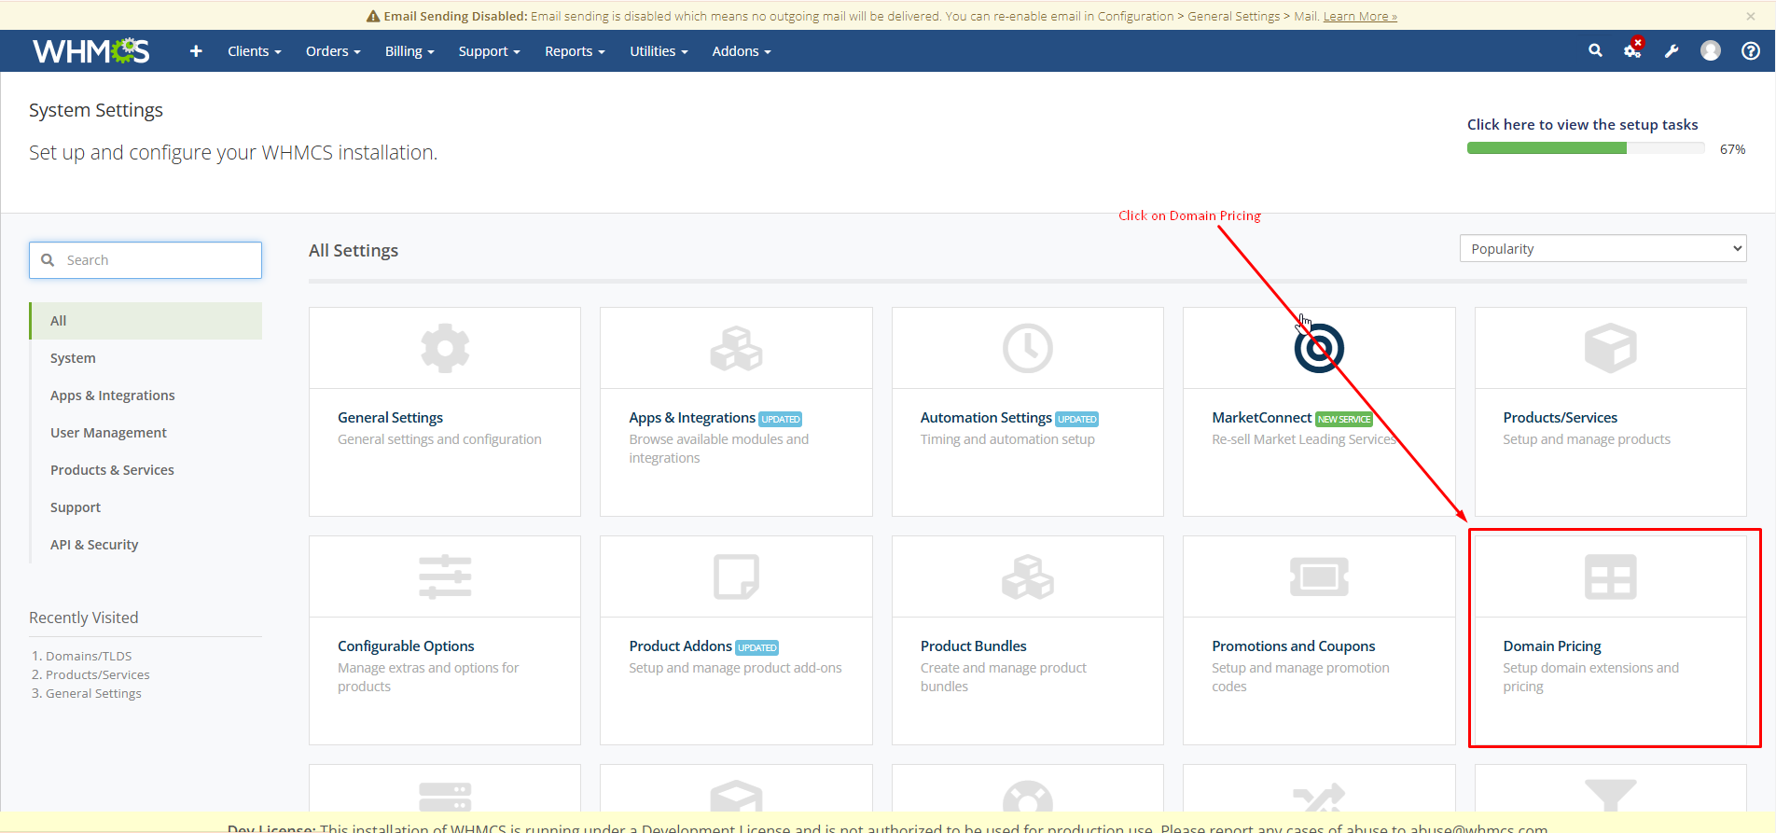Click the MarketConnect target icon
Image resolution: width=1776 pixels, height=833 pixels.
pos(1319,349)
